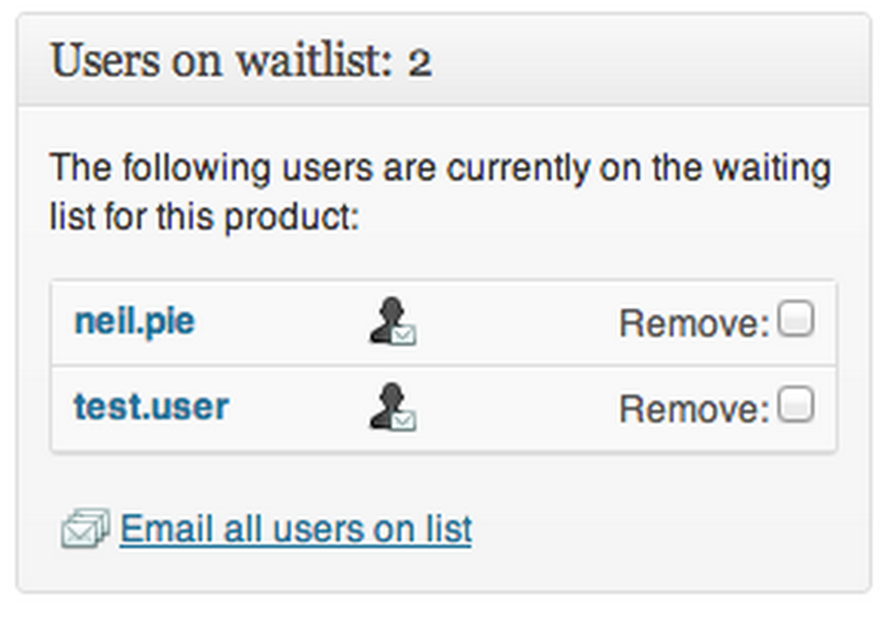Click the Remove label in test.user's row
This screenshot has height=628, width=889.
pos(696,408)
